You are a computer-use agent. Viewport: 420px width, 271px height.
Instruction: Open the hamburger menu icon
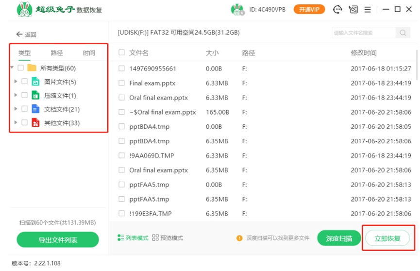pos(368,9)
